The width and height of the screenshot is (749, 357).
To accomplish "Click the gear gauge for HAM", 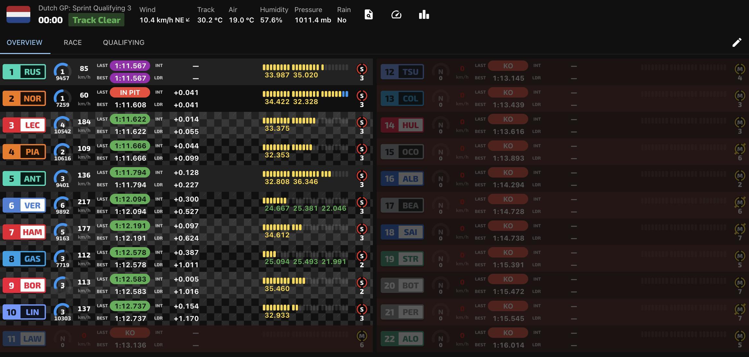I will point(63,232).
